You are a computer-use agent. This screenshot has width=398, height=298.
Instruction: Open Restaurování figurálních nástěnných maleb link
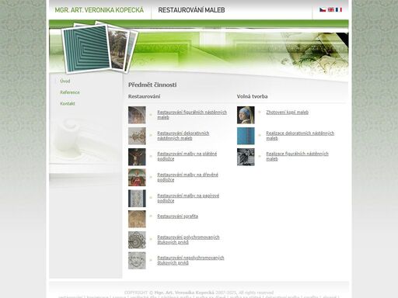(x=192, y=115)
